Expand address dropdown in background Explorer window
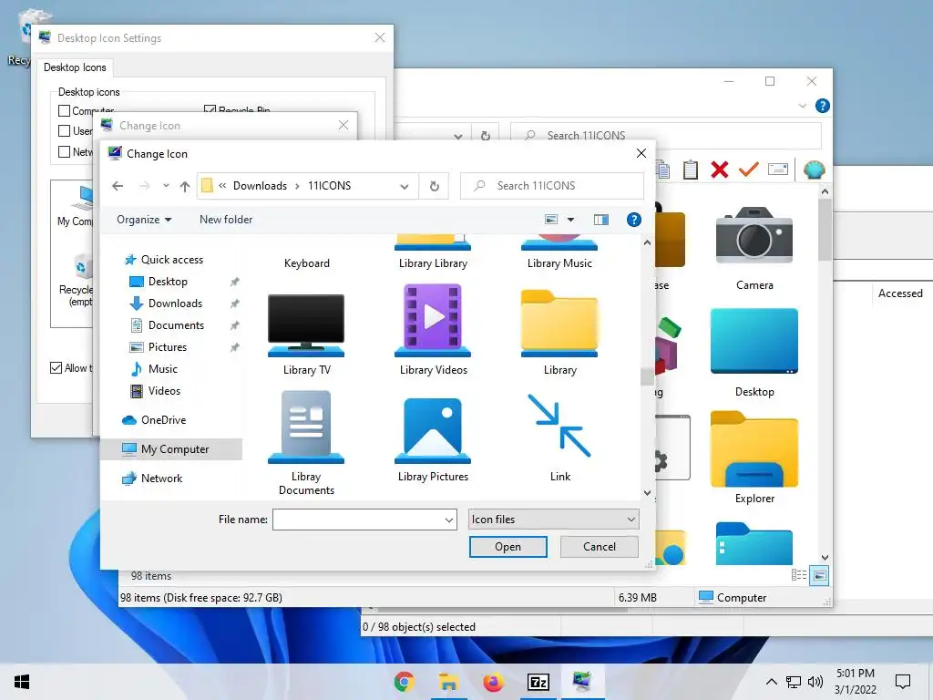Screen dimensions: 933x700 point(458,137)
